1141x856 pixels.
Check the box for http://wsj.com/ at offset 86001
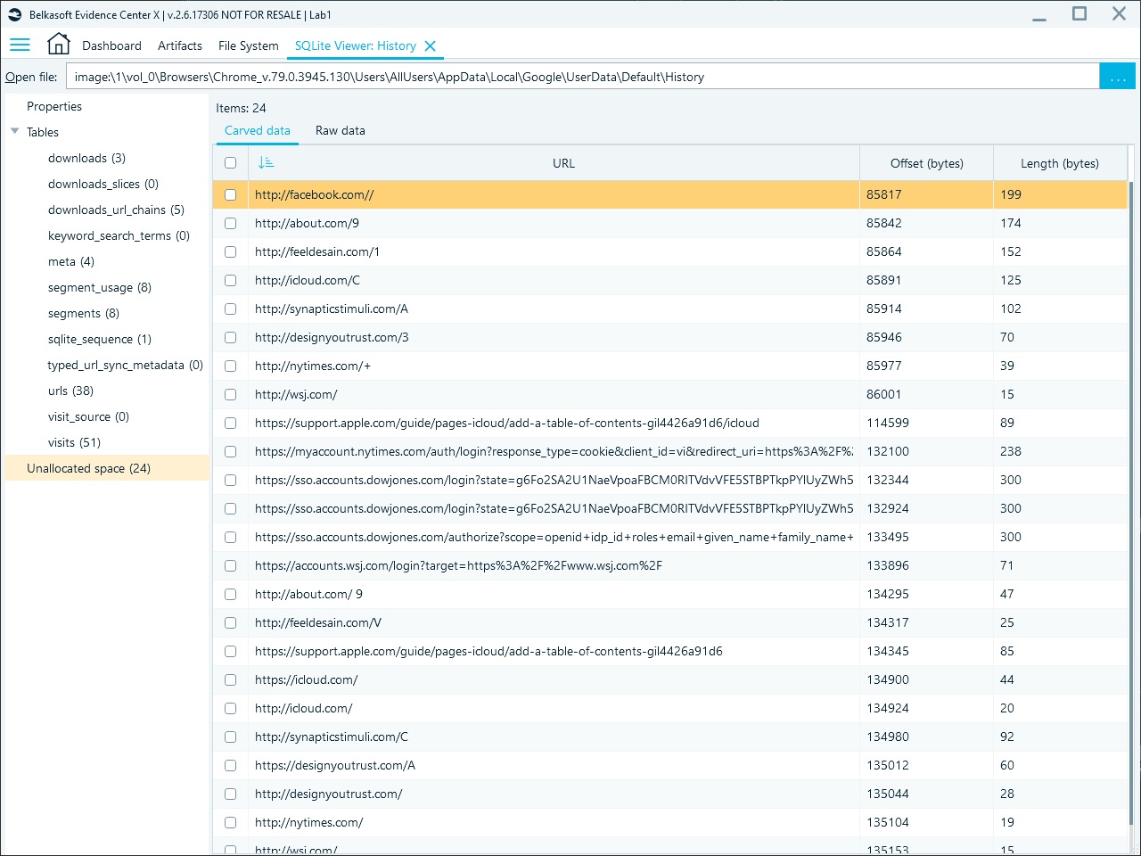pyautogui.click(x=231, y=394)
